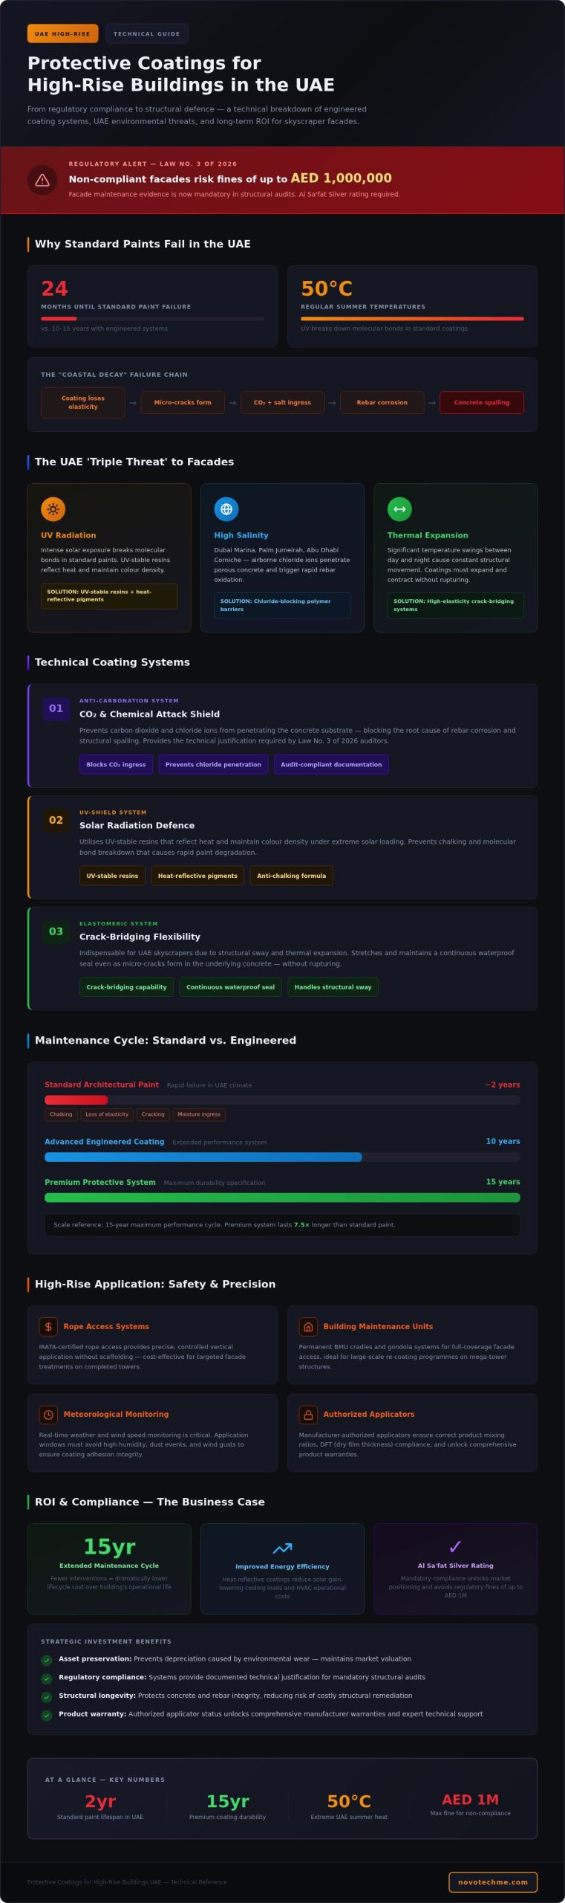This screenshot has width=565, height=1903.
Task: Click the UV Radiation sun icon
Action: coord(53,509)
